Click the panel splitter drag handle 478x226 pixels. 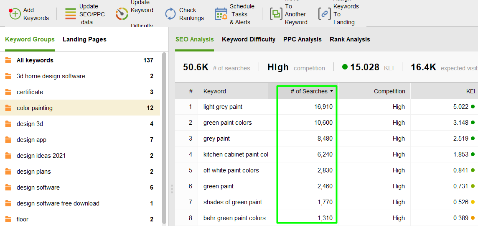click(172, 189)
